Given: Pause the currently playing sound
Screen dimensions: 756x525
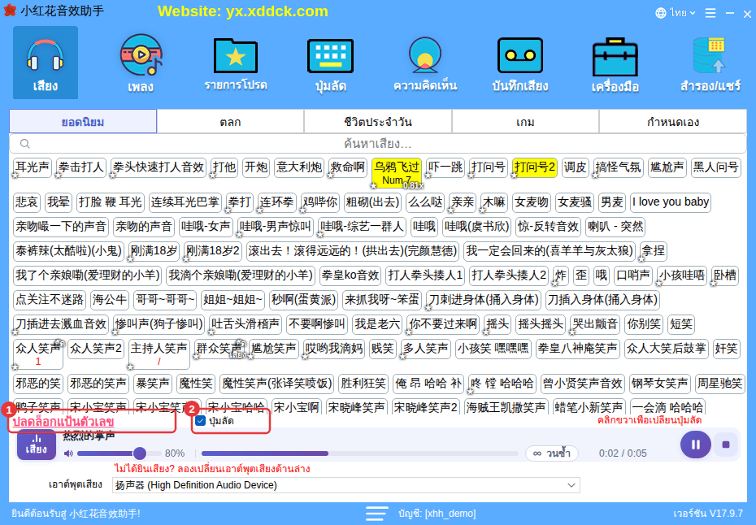Looking at the screenshot, I should point(695,445).
